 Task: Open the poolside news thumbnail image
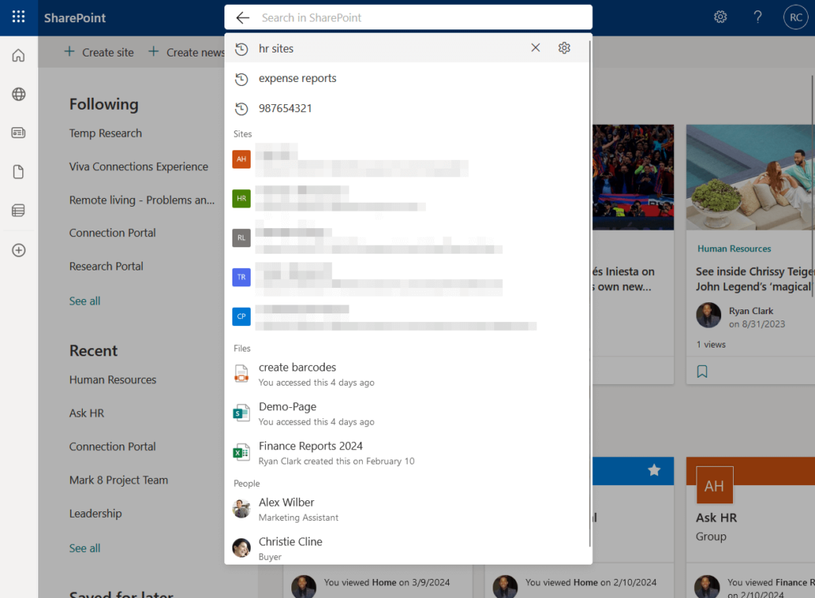tap(751, 177)
